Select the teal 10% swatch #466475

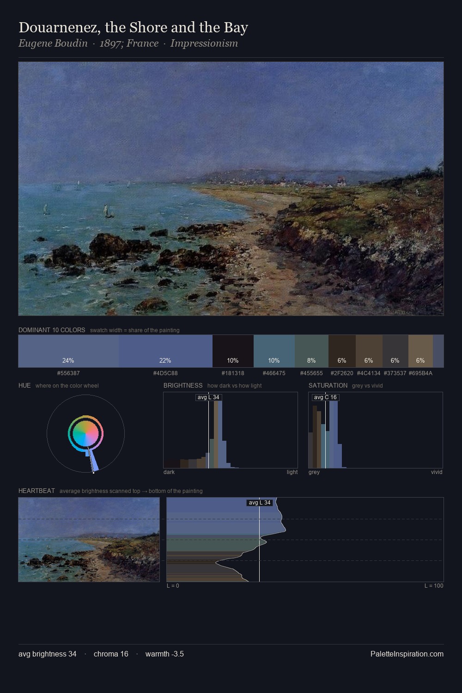(x=274, y=351)
